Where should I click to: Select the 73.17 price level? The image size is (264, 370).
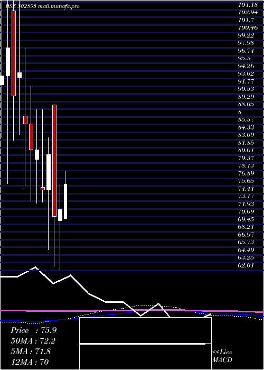tap(246, 197)
